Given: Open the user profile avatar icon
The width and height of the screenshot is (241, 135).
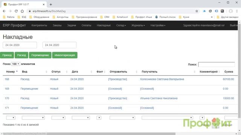Looking at the screenshot, I should tap(230, 11).
